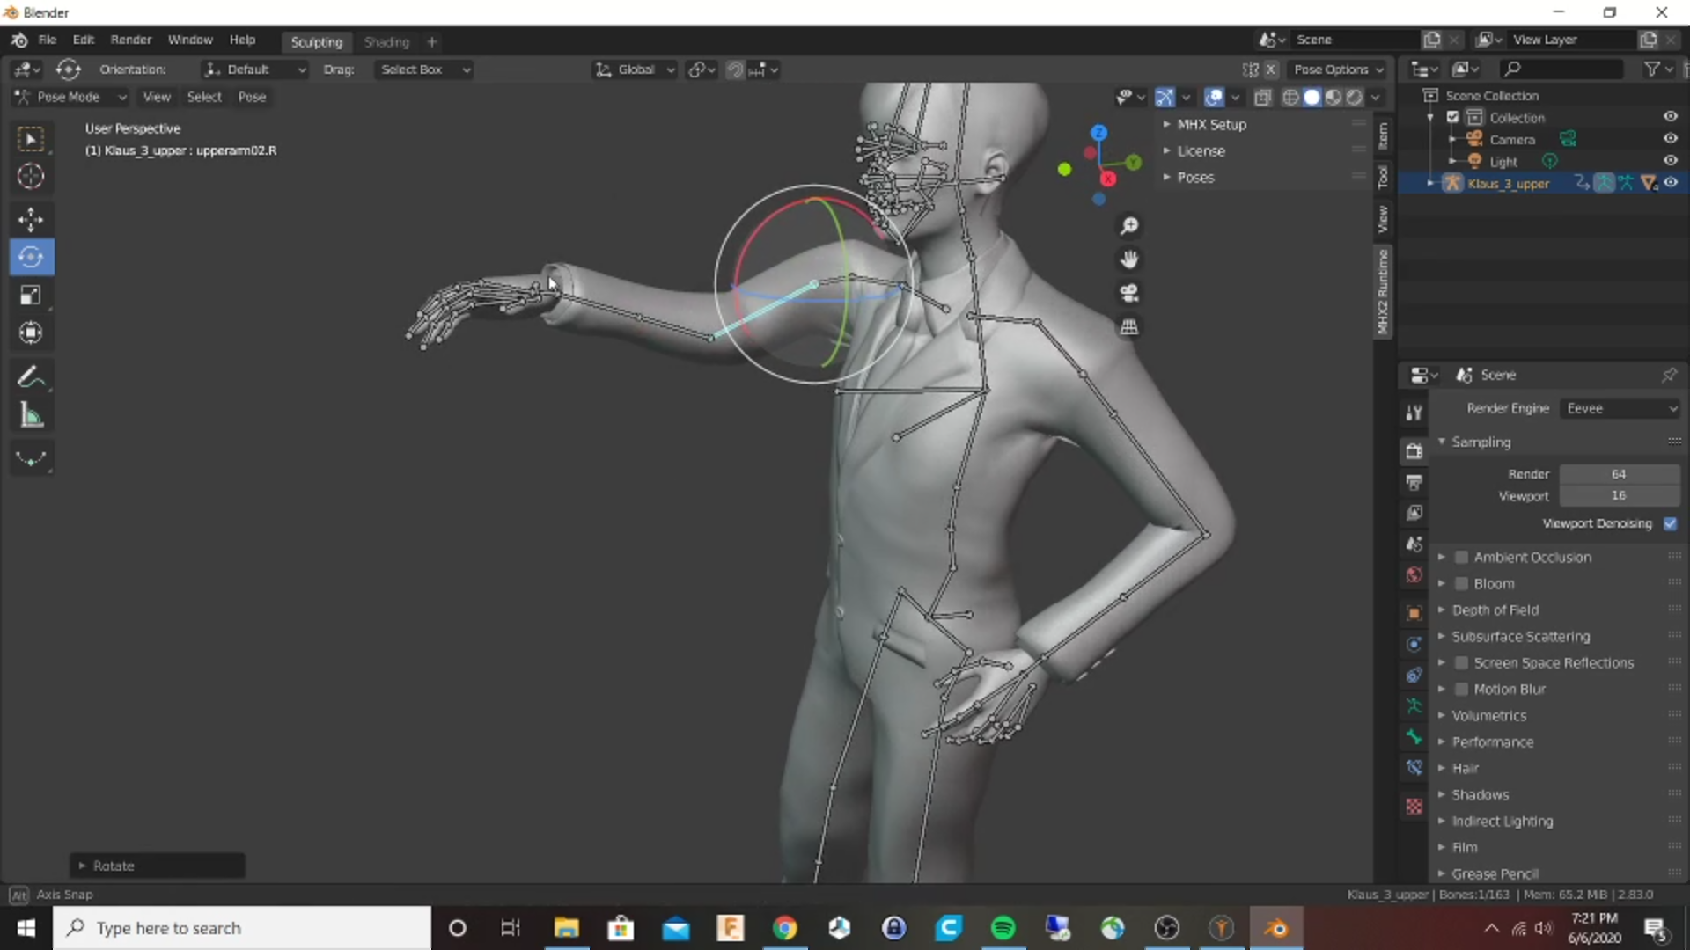Activate the Measure tool
This screenshot has width=1690, height=950.
tap(31, 414)
